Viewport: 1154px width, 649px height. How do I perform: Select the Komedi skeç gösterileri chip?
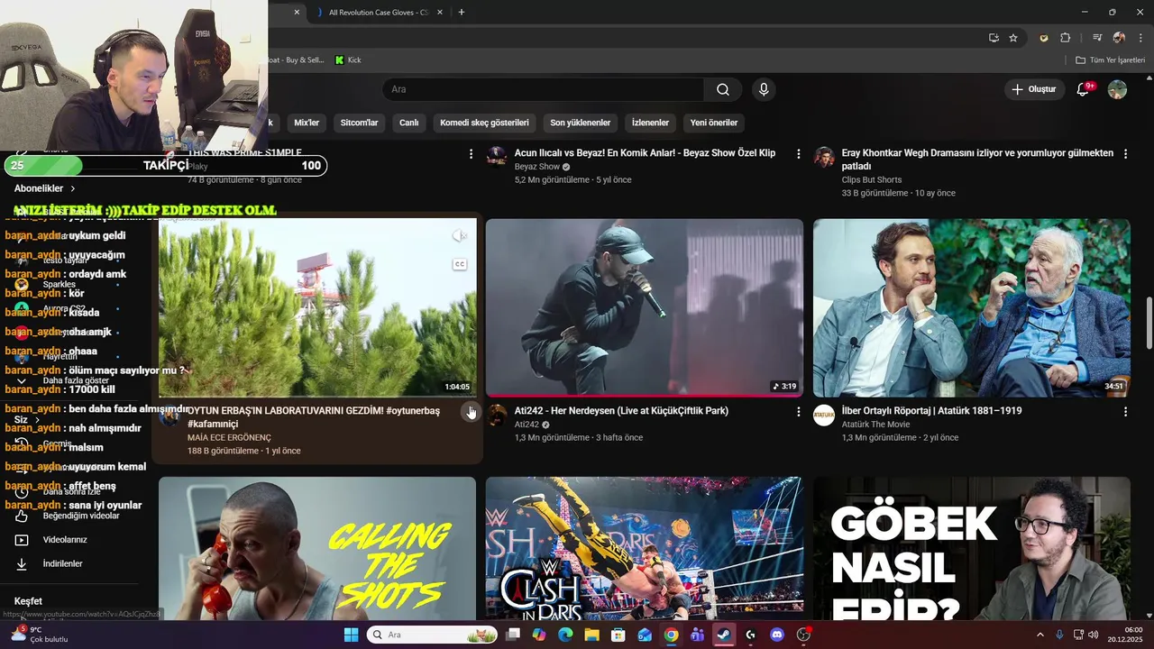click(484, 123)
